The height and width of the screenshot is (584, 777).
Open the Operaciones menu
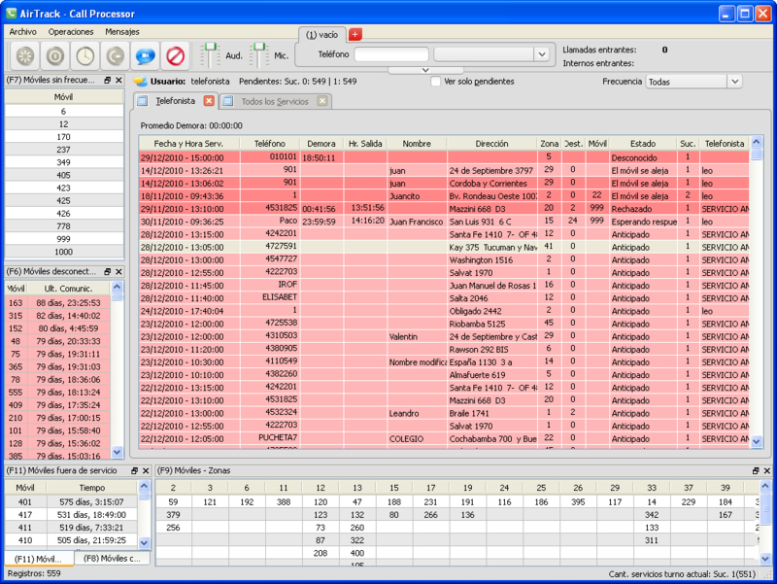[71, 32]
